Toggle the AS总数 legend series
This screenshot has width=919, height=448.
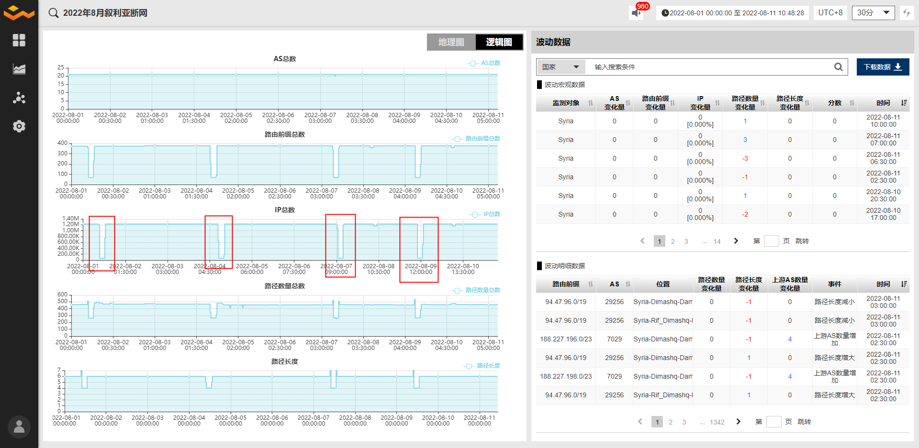pos(484,63)
